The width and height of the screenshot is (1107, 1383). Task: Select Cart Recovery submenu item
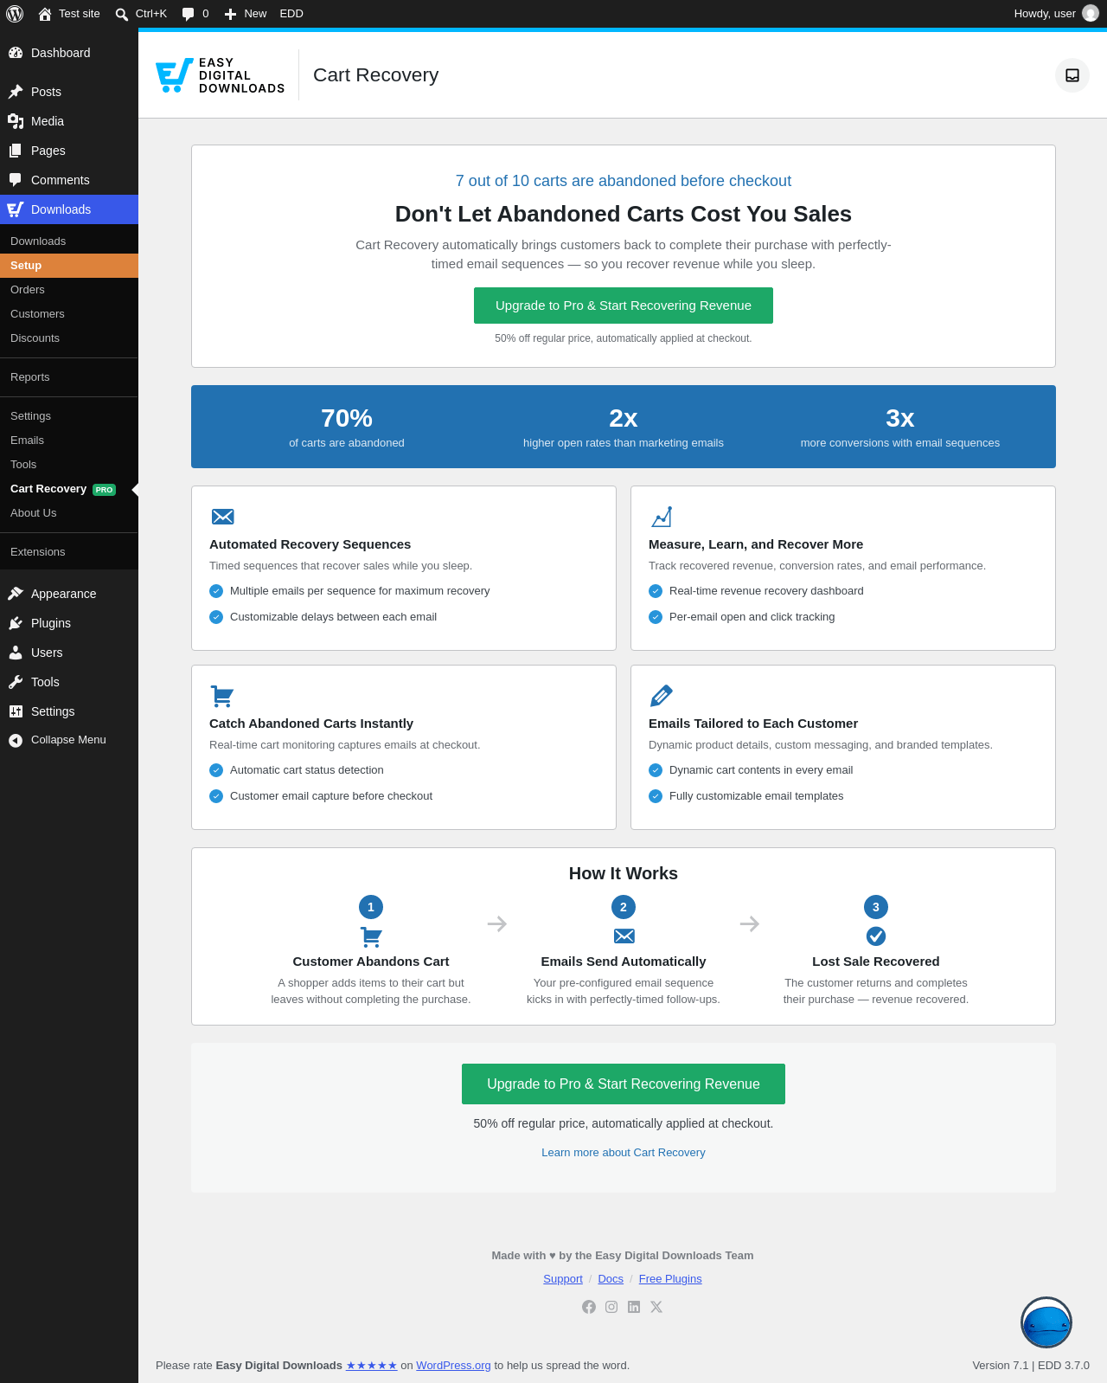tap(69, 489)
